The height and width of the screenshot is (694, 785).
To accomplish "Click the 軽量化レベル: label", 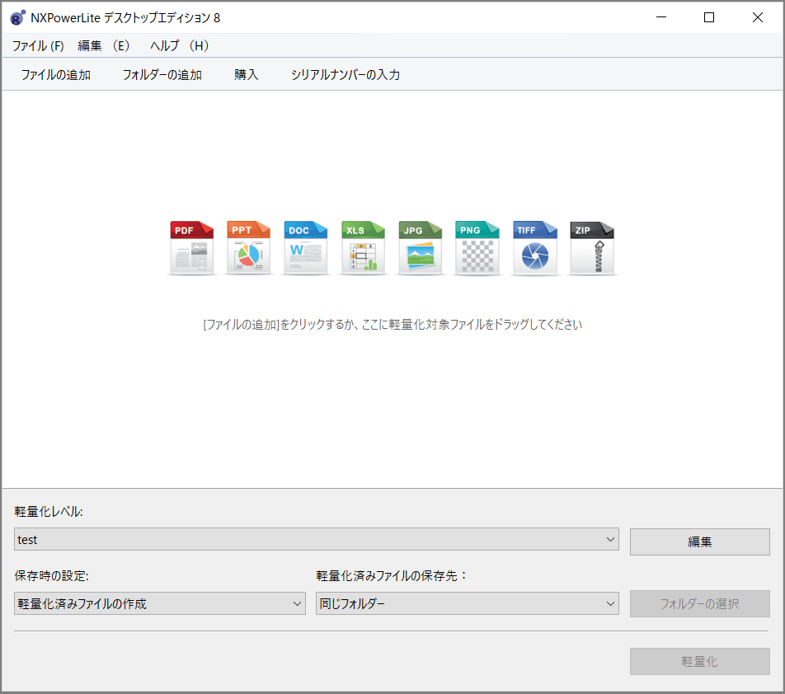I will click(x=49, y=511).
